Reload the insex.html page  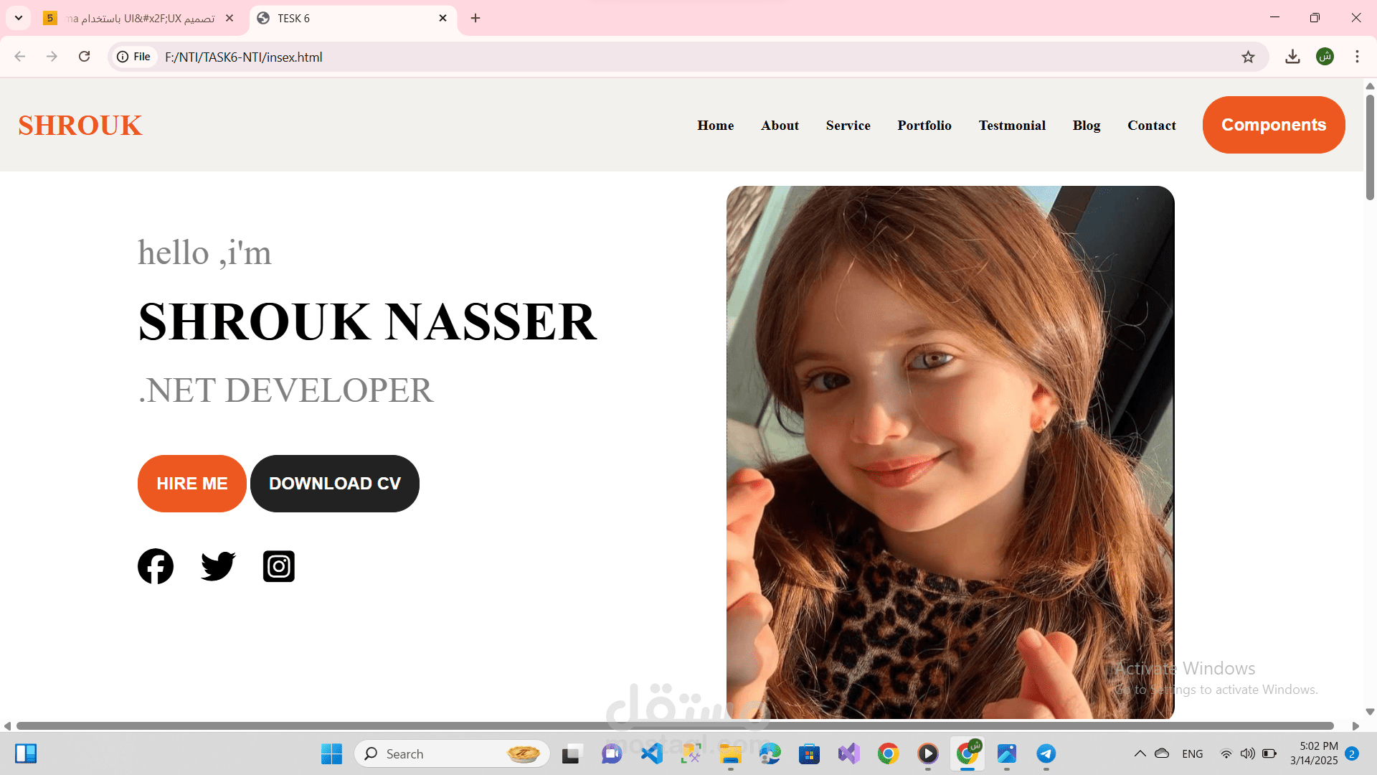tap(84, 56)
